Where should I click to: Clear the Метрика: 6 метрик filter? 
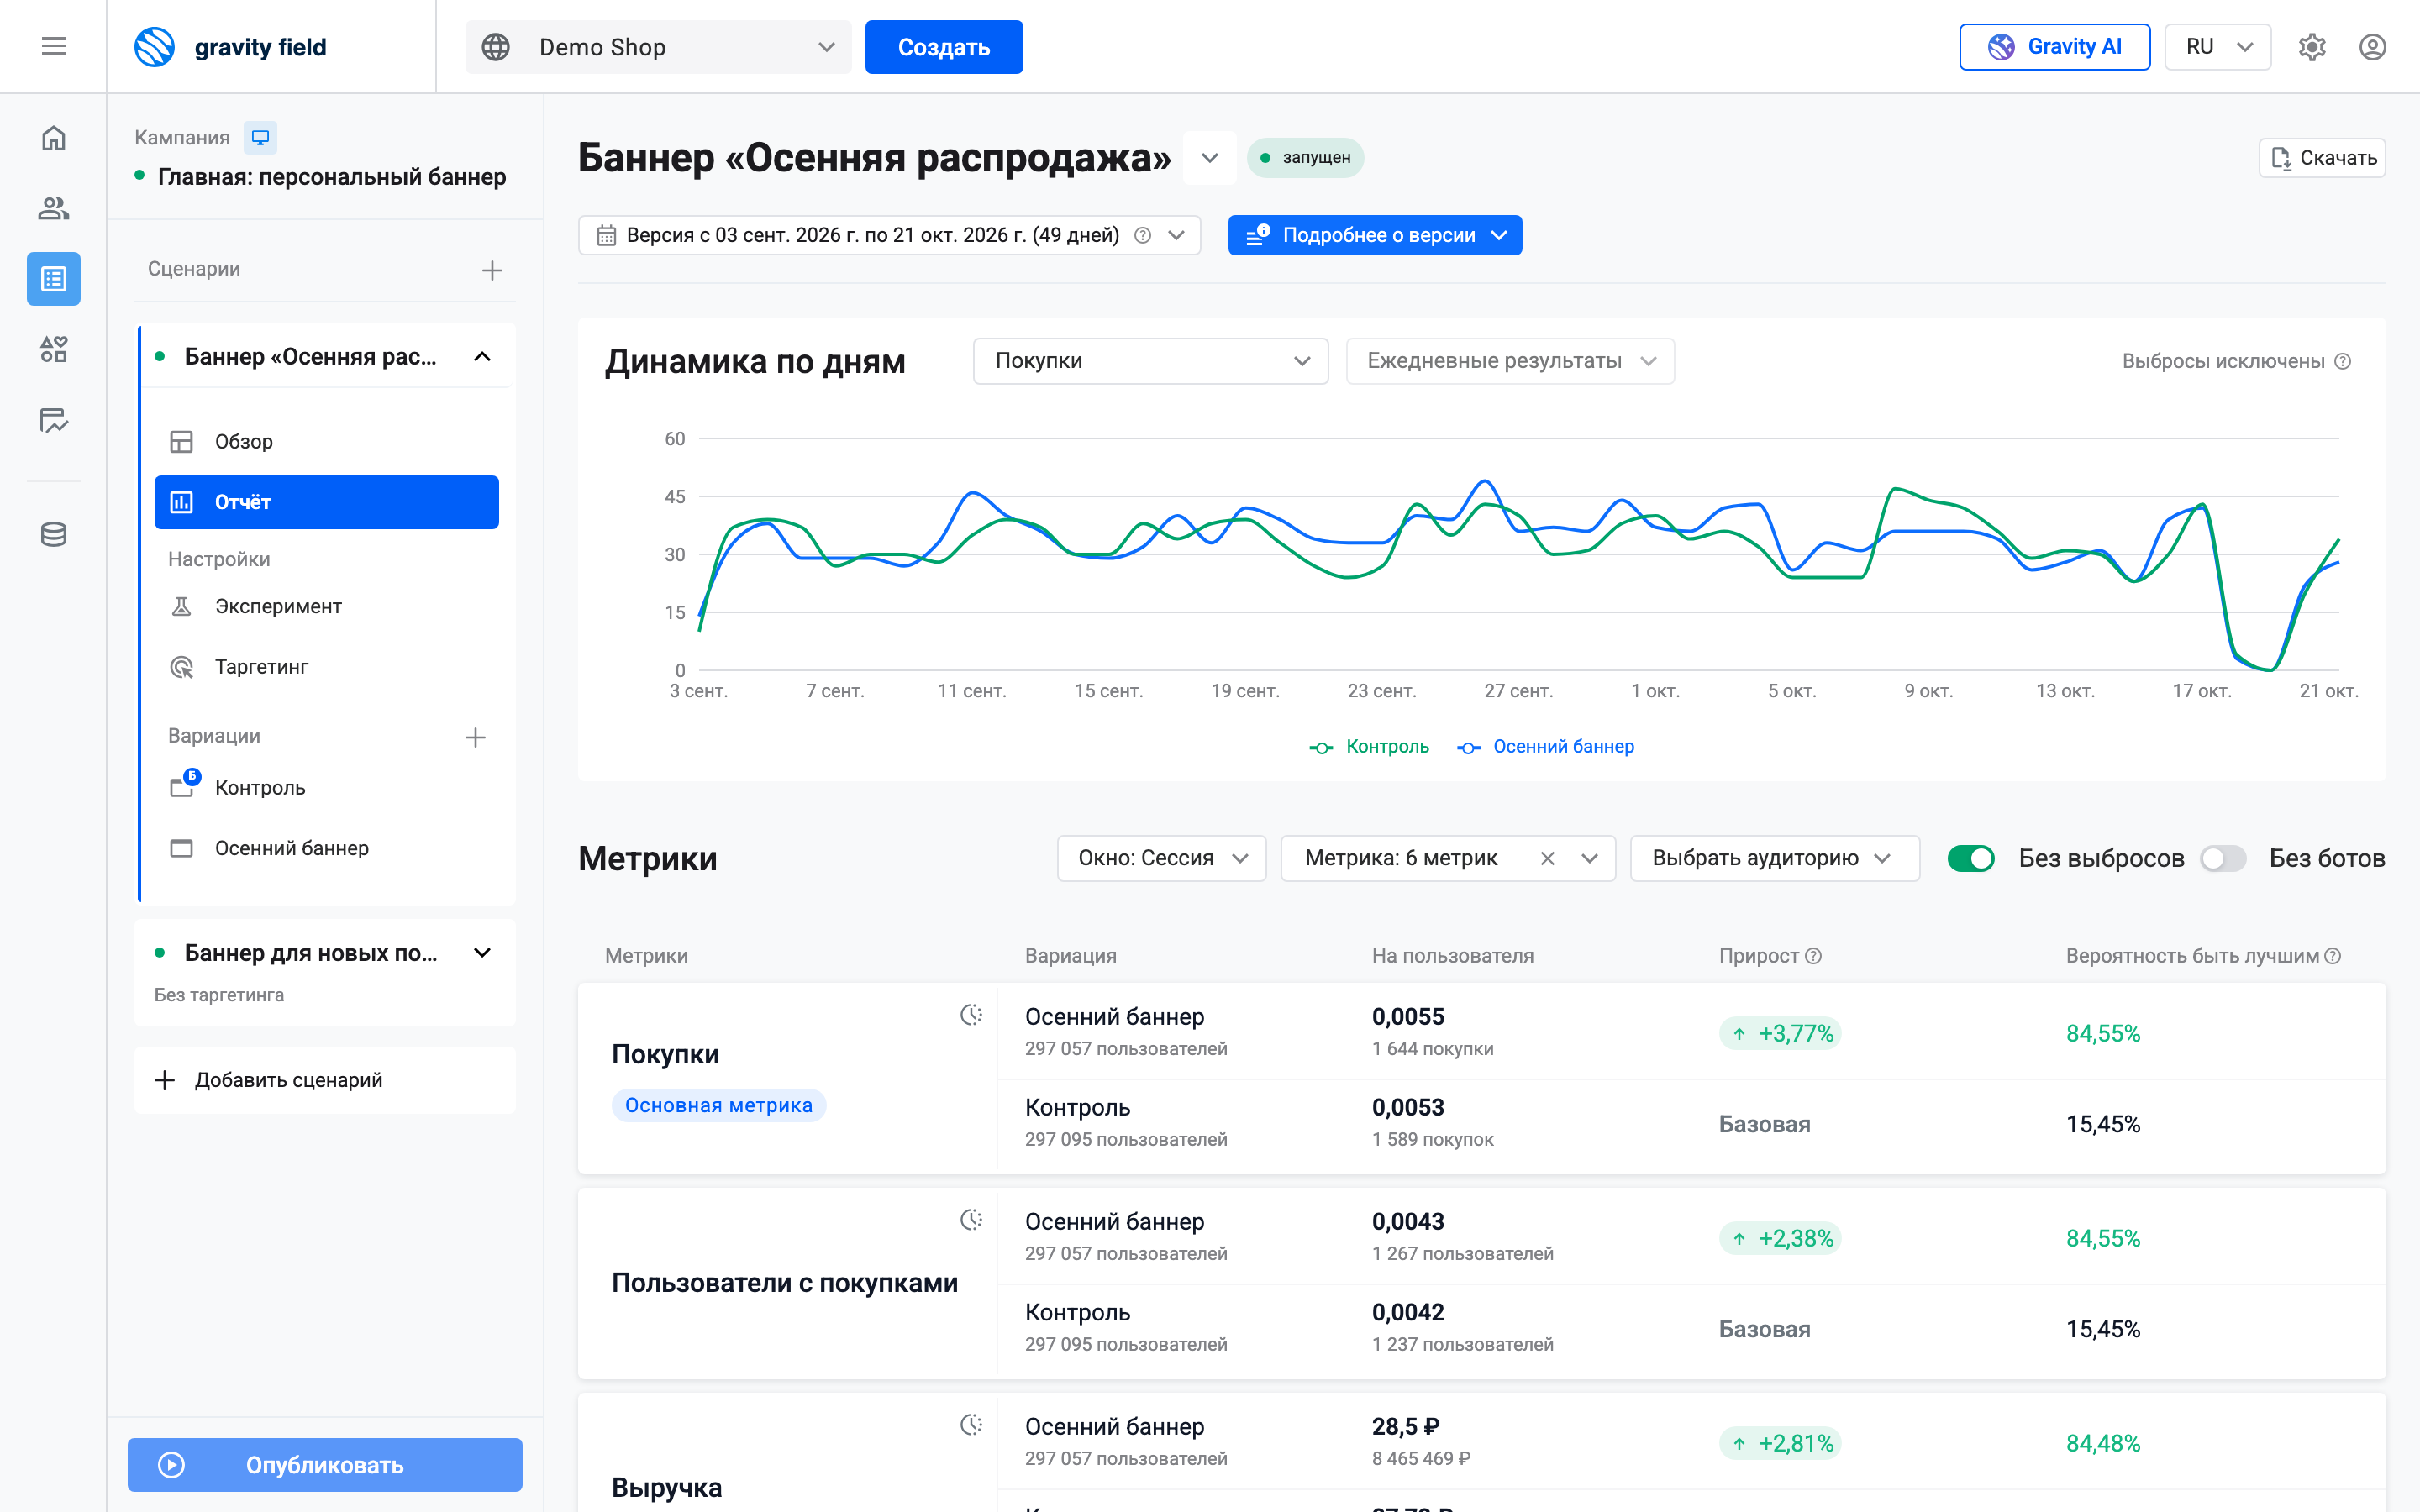1546,858
